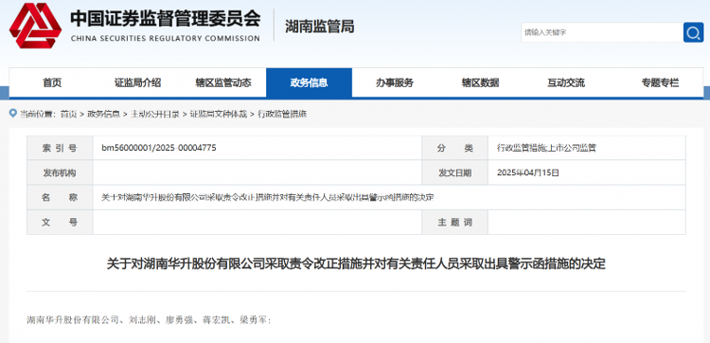Click the 发文日期 label cell

pos(454,172)
